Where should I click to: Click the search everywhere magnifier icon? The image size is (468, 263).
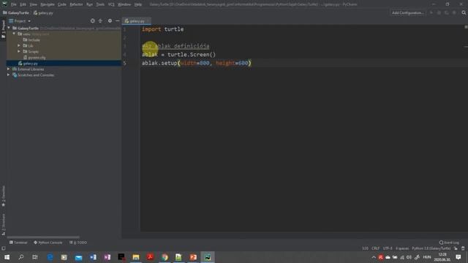click(464, 13)
